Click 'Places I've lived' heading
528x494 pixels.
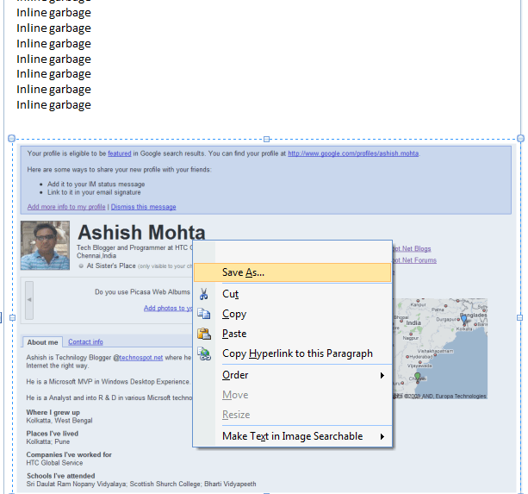click(53, 434)
